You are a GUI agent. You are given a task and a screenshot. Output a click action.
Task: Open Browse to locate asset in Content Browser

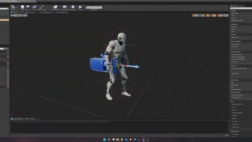pos(28,7)
